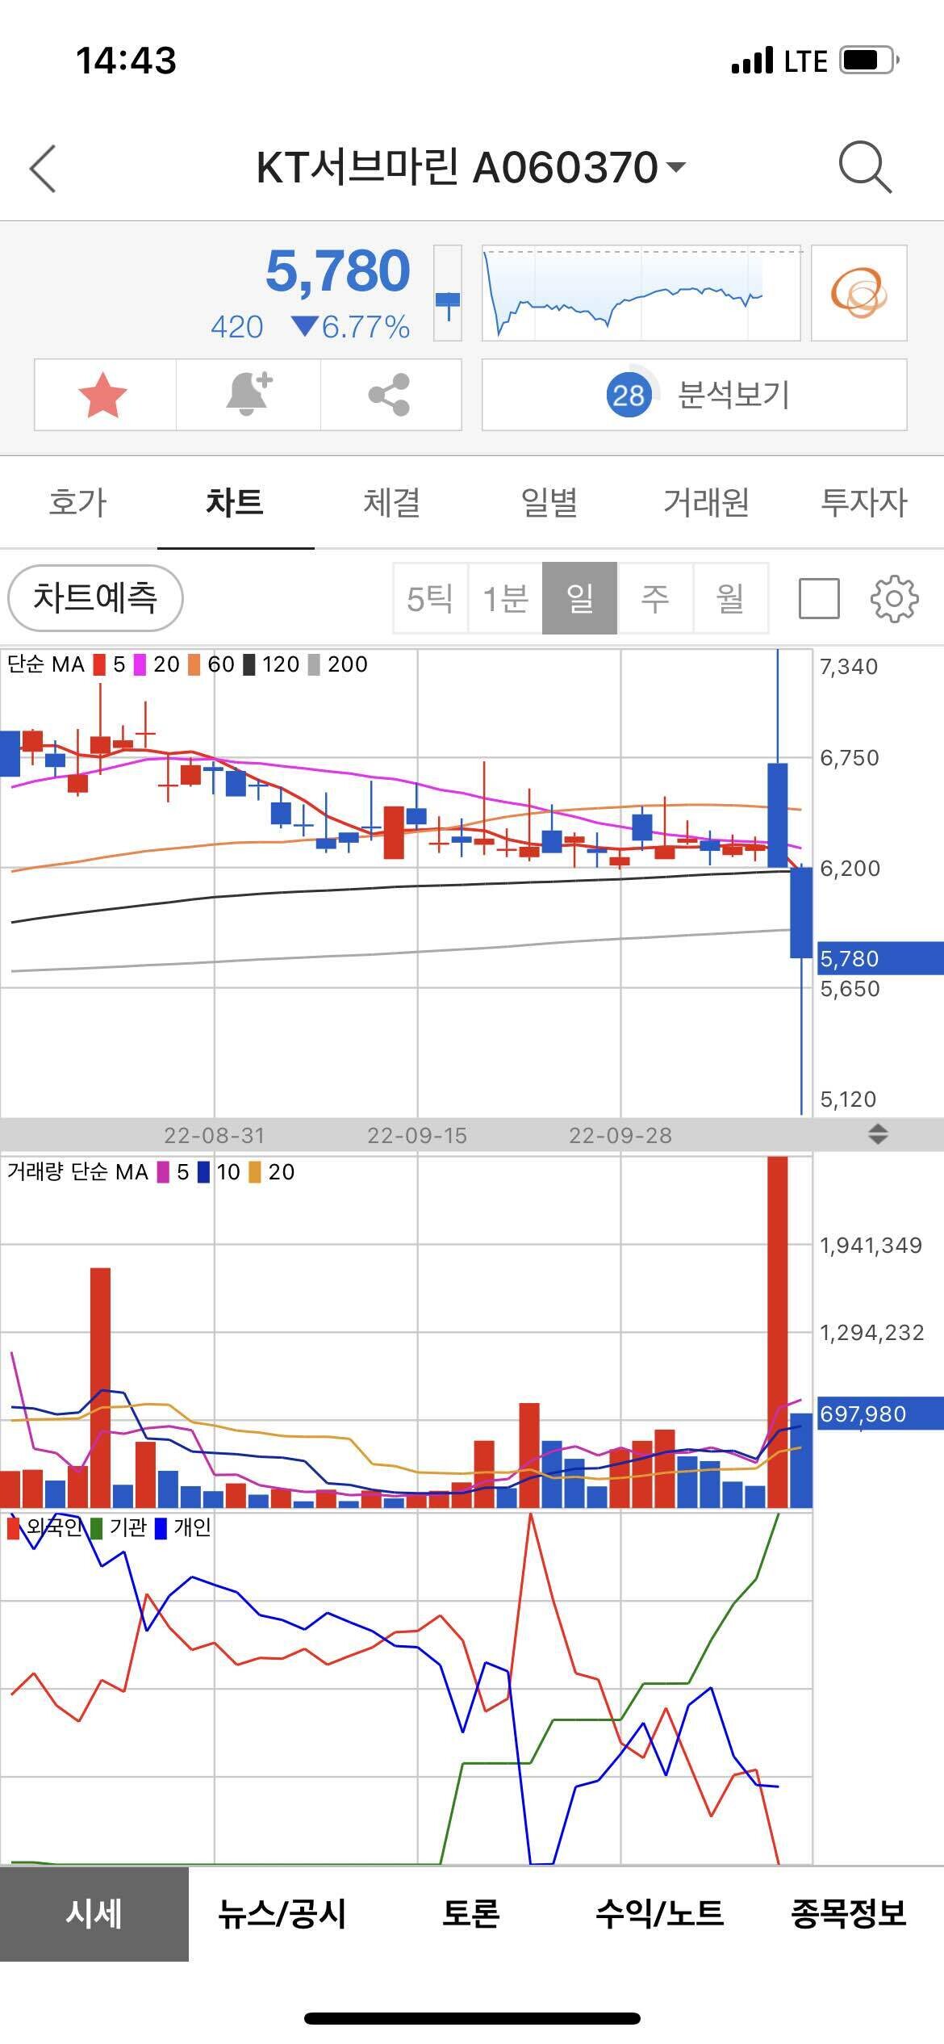Tap the orange MA 60 color swatch
This screenshot has width=944, height=2044.
click(x=194, y=664)
